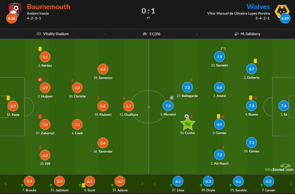295x194 pixels.
Task: Open the Bournemouth team name link
Action: click(x=48, y=6)
